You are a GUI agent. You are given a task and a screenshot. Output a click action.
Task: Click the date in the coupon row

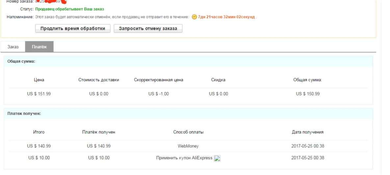point(308,158)
